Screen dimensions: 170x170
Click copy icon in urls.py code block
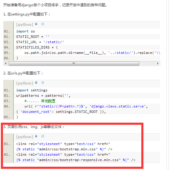point(43,83)
